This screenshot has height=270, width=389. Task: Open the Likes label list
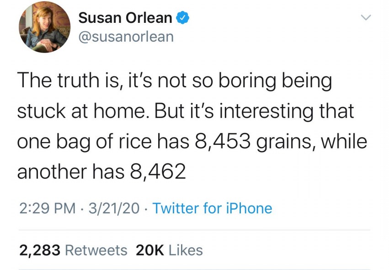pyautogui.click(x=186, y=250)
